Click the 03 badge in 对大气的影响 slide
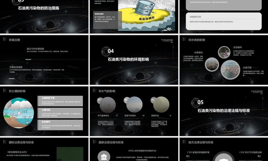The width and height of the screenshot is (268, 161). pyautogui.click(x=153, y=100)
